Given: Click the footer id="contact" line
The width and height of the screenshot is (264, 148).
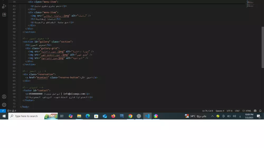Looking at the screenshot, I should 36,90.
